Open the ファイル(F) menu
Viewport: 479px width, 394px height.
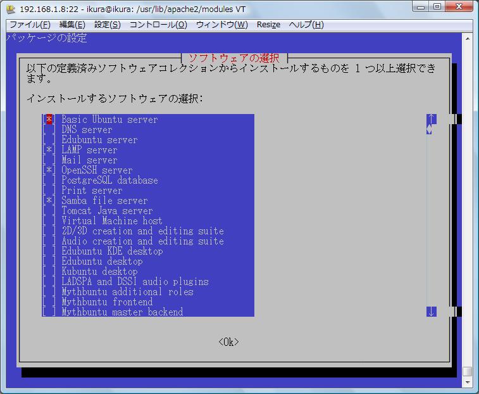(x=30, y=25)
